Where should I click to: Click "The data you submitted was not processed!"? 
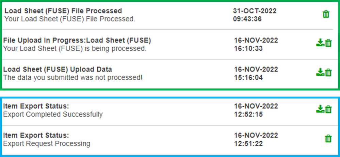coord(73,78)
